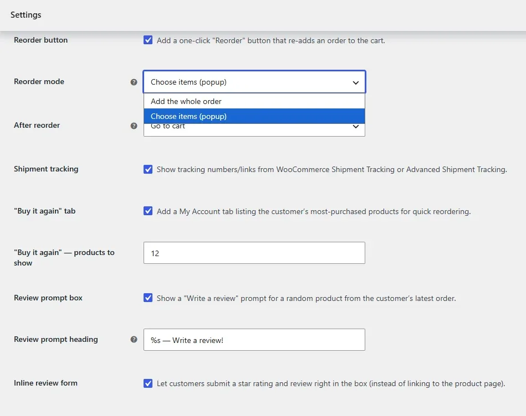This screenshot has height=416, width=526.
Task: Click the "Inline review form" label
Action: [x=45, y=383]
